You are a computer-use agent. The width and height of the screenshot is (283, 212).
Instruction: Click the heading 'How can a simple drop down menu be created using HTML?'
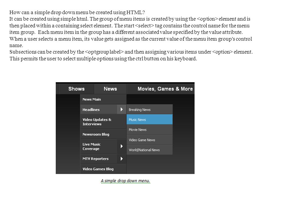coord(77,12)
